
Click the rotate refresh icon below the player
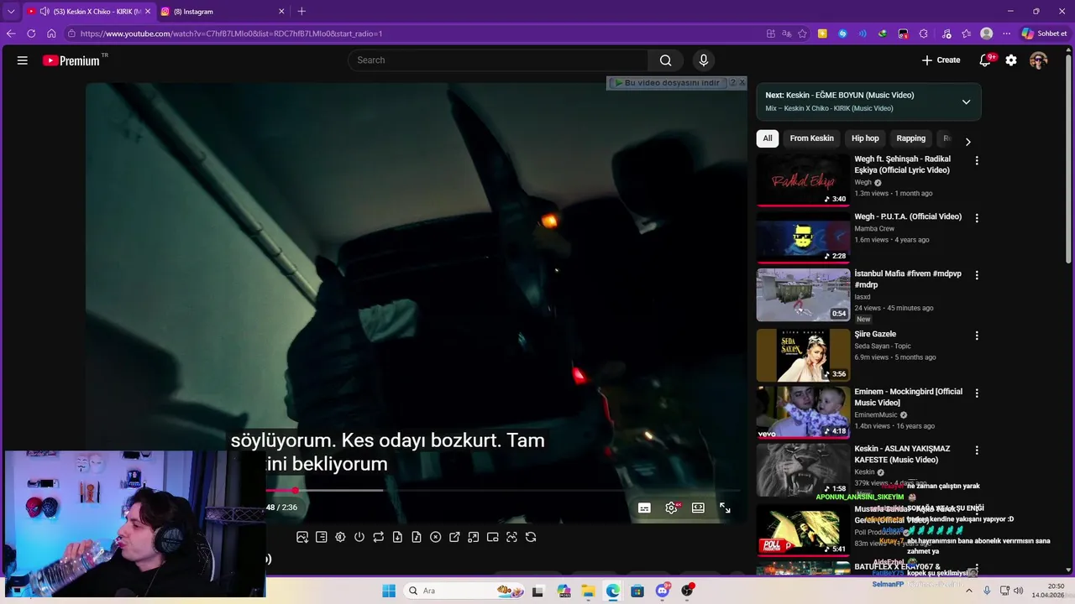(x=531, y=537)
